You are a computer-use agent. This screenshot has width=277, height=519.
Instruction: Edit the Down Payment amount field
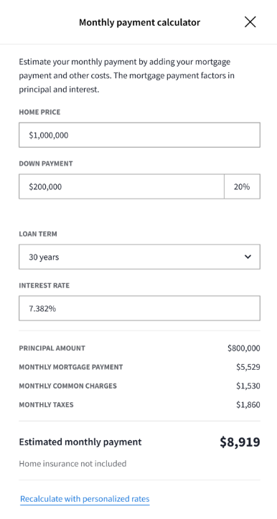[121, 186]
